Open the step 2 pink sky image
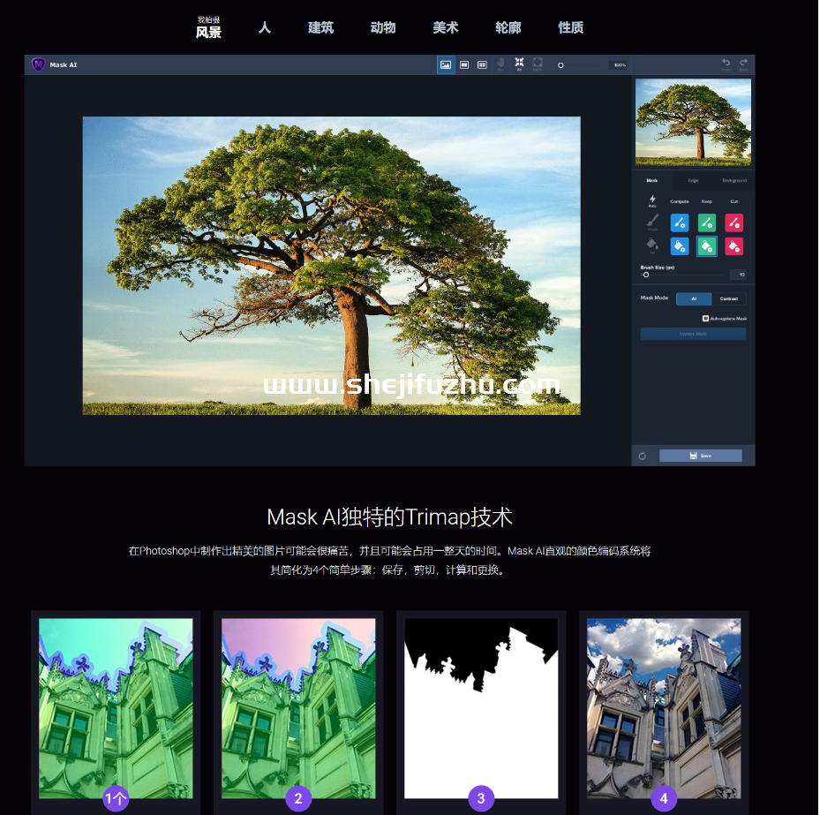 [298, 708]
